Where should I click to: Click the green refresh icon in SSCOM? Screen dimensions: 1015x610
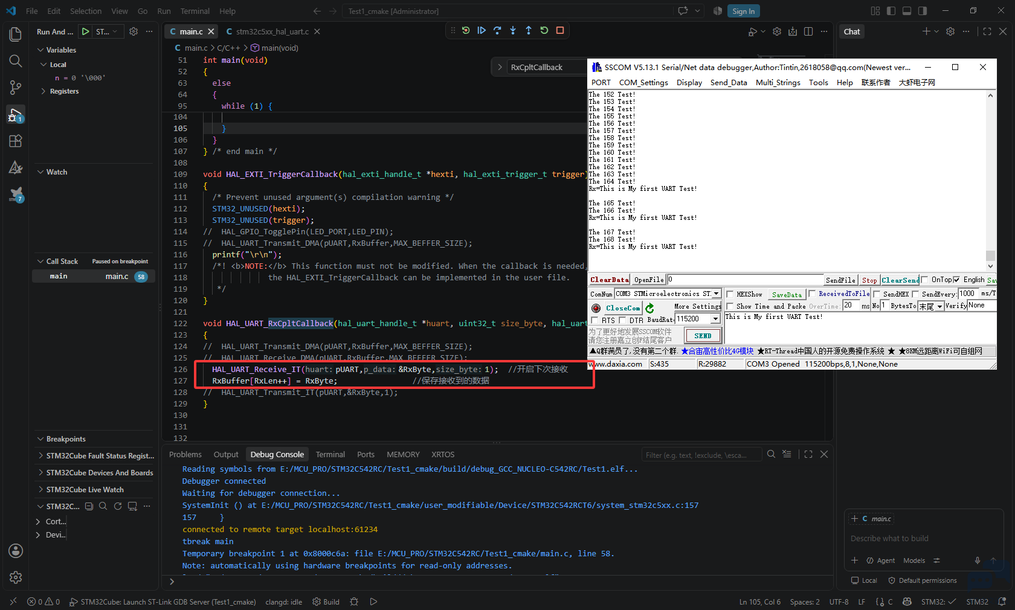(649, 308)
